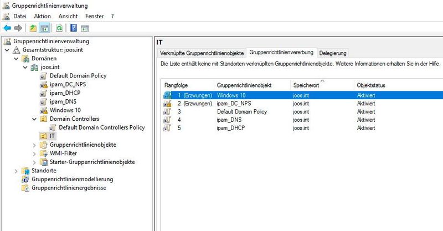The image size is (443, 231).
Task: Click the joos.int domain icon
Action: tap(34, 67)
